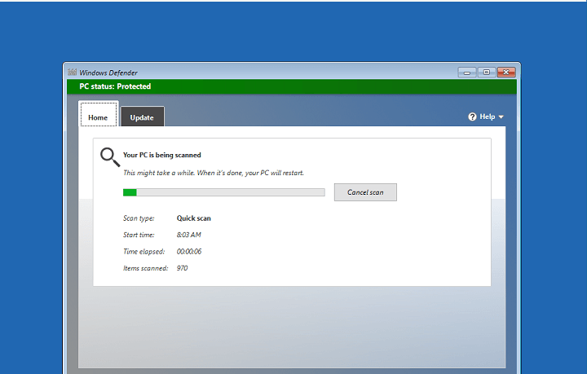
Task: Maximize the Windows Defender window
Action: (x=486, y=73)
